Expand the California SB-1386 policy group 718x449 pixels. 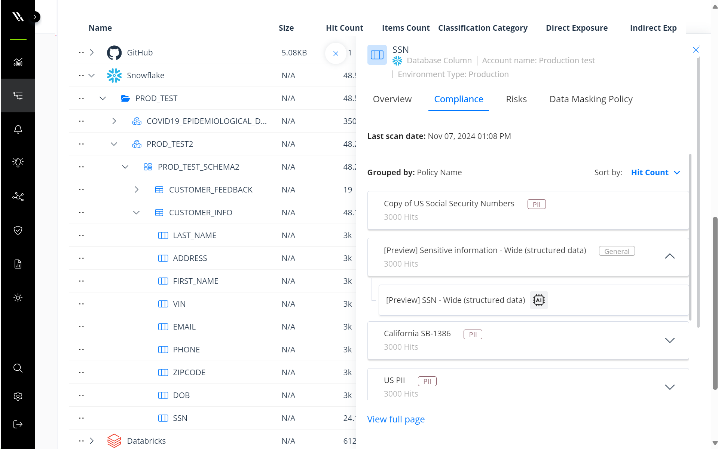669,340
